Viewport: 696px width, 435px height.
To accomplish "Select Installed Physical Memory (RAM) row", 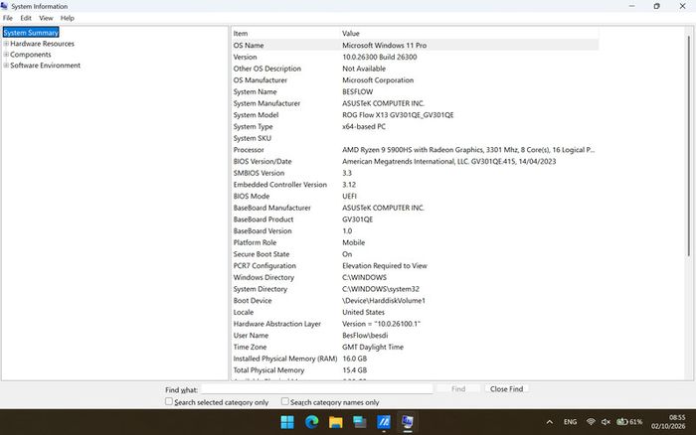I will (415, 359).
